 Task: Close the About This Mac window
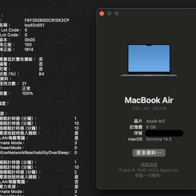(102, 14)
